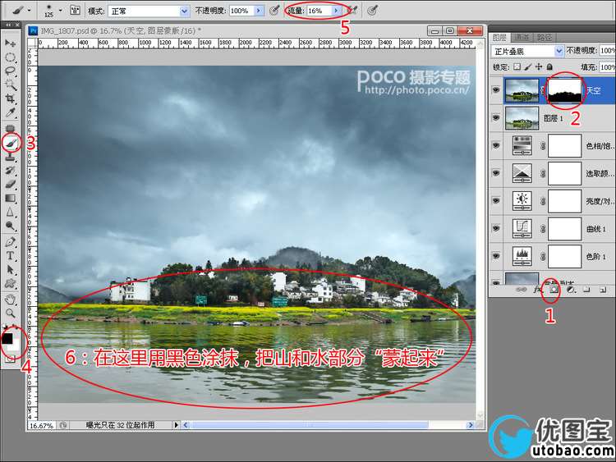The image size is (616, 462).
Task: Collapse the toolbox double-arrow expander
Action: pyautogui.click(x=7, y=25)
